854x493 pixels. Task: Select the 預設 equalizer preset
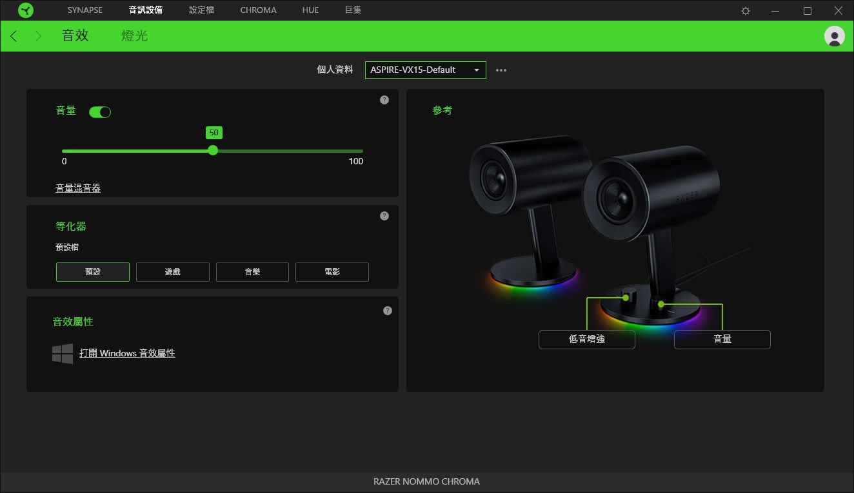[x=93, y=272]
